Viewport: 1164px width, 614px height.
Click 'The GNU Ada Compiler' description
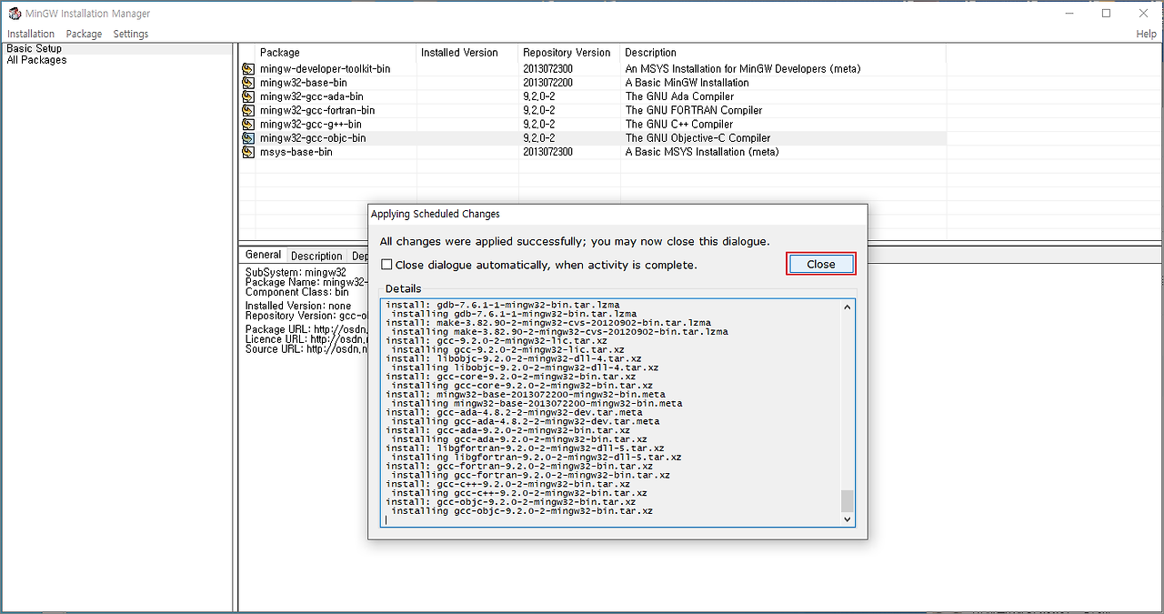point(679,96)
